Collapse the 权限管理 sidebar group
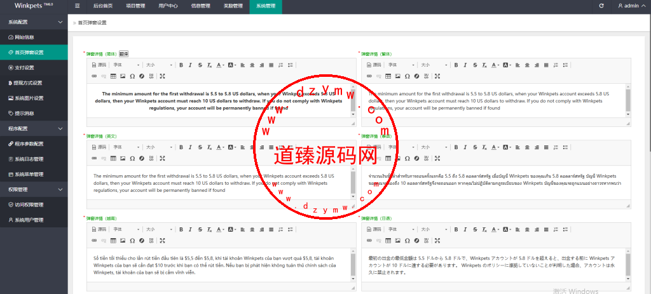 click(34, 189)
